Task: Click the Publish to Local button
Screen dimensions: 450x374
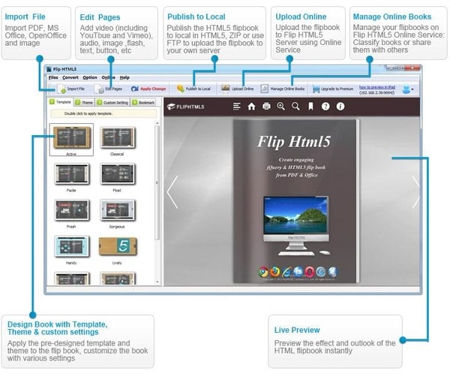Action: 193,89
